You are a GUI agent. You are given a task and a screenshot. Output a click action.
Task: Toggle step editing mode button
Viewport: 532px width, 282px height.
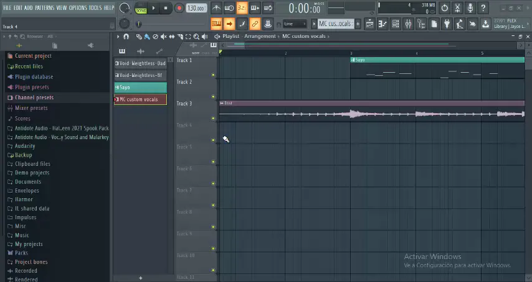(x=242, y=24)
